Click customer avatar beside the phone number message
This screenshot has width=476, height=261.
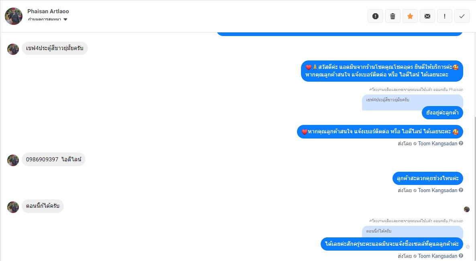13,160
